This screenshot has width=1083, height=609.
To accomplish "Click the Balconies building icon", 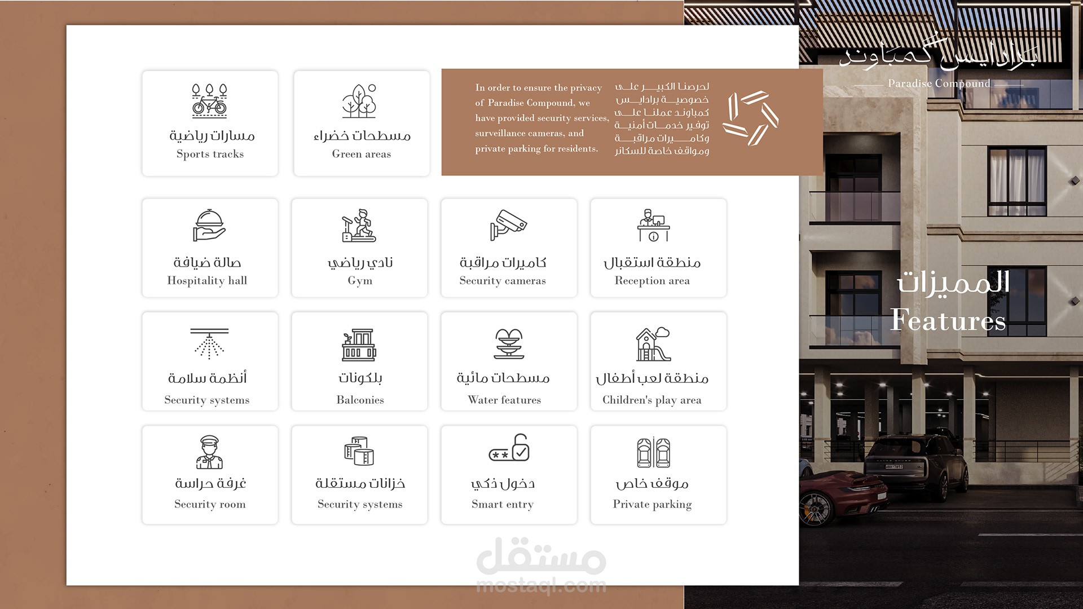I will pos(359,345).
